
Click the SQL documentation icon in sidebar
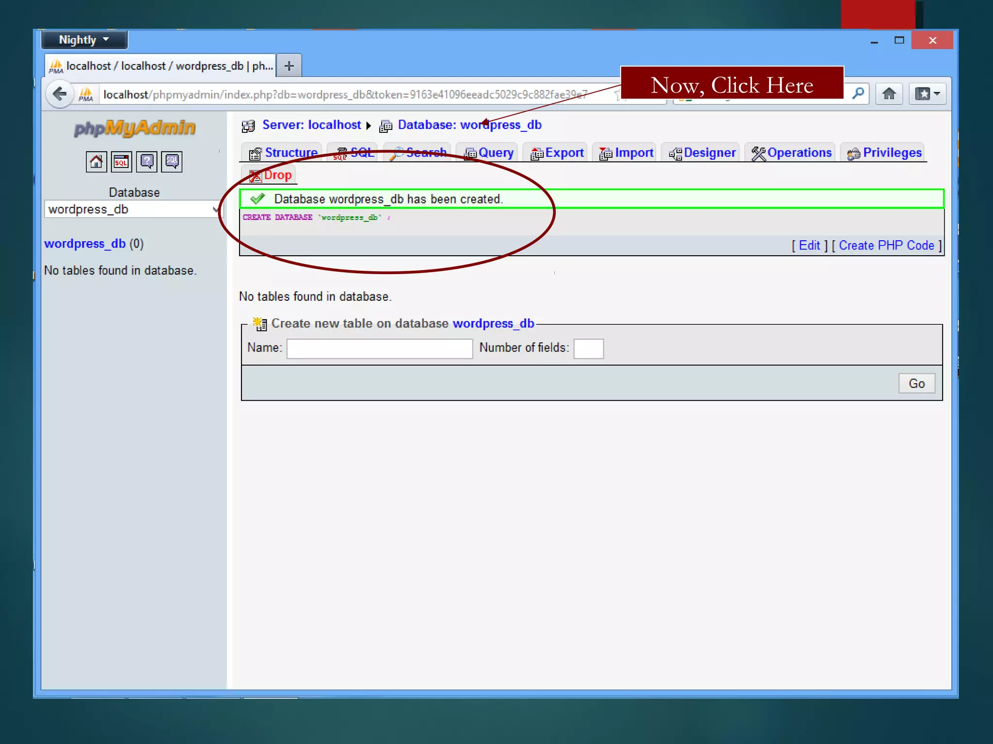point(172,161)
